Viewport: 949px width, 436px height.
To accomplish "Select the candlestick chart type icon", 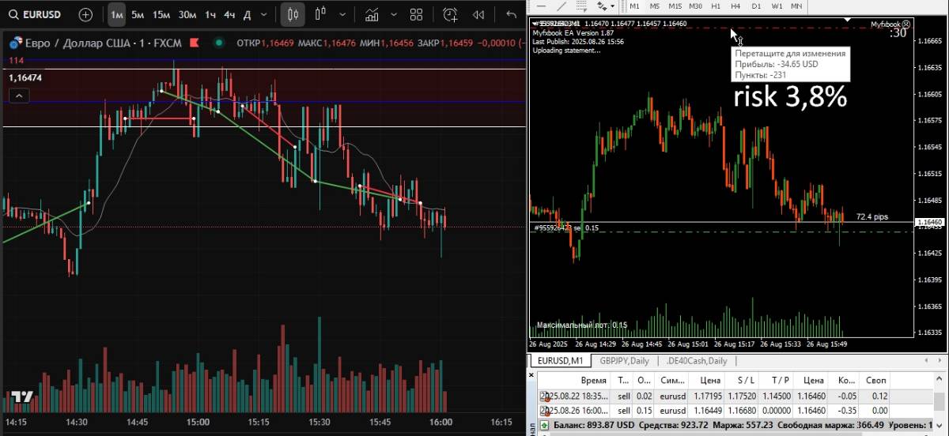I will tap(293, 14).
